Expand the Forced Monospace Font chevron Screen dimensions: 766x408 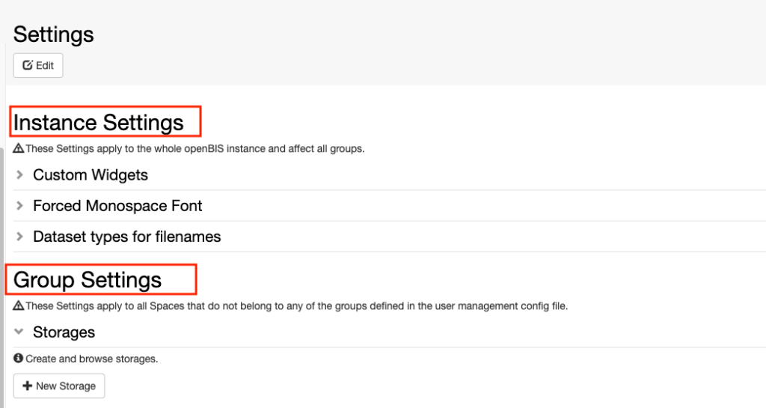(x=19, y=206)
